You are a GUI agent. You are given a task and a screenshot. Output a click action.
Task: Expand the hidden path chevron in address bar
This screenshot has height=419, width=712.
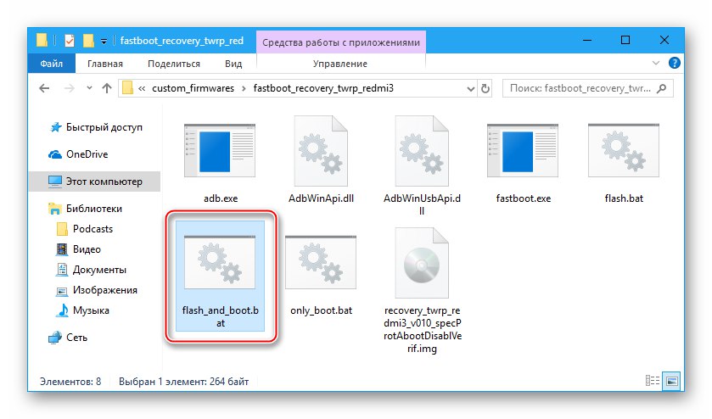[x=142, y=88]
